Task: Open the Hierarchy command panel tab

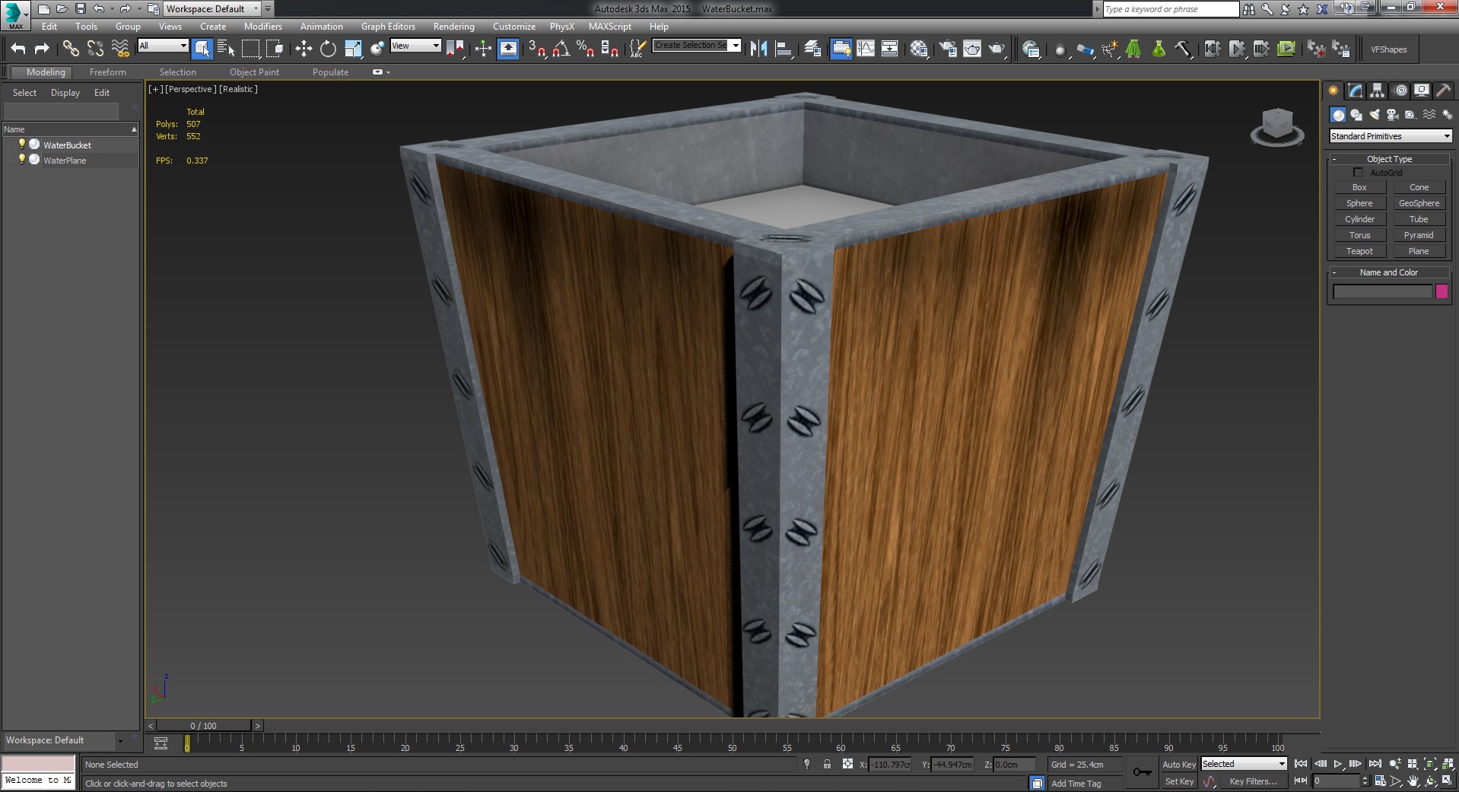Action: pos(1378,91)
